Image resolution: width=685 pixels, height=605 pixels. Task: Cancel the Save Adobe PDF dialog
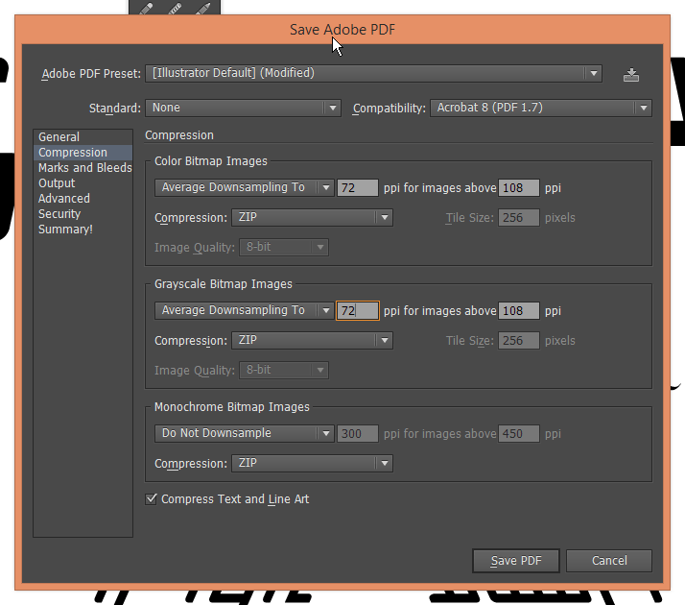click(609, 561)
